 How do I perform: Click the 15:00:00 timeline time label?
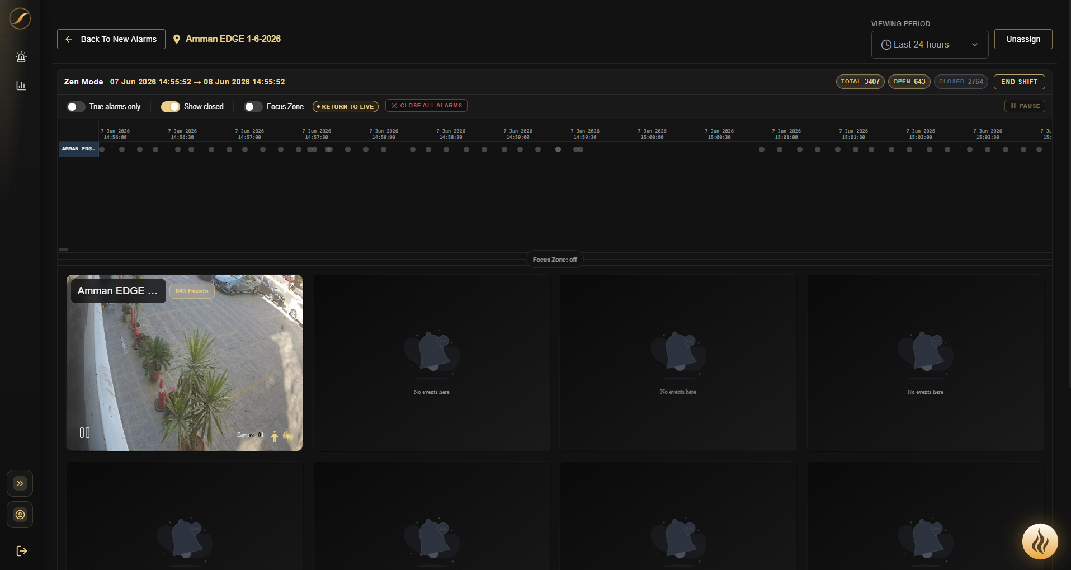pyautogui.click(x=652, y=134)
